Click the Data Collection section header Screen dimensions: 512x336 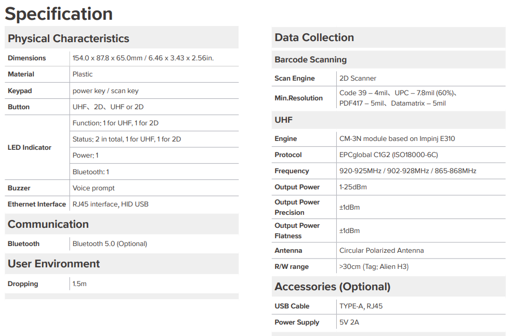click(x=314, y=37)
